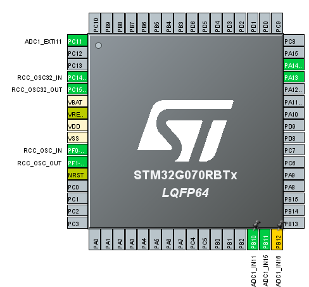The height and width of the screenshot is (287, 309).
Task: Select pin PB9 on the top row
Action: (107, 23)
